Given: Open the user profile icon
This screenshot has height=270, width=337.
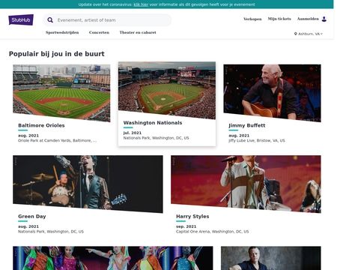Looking at the screenshot, I should coord(324,19).
